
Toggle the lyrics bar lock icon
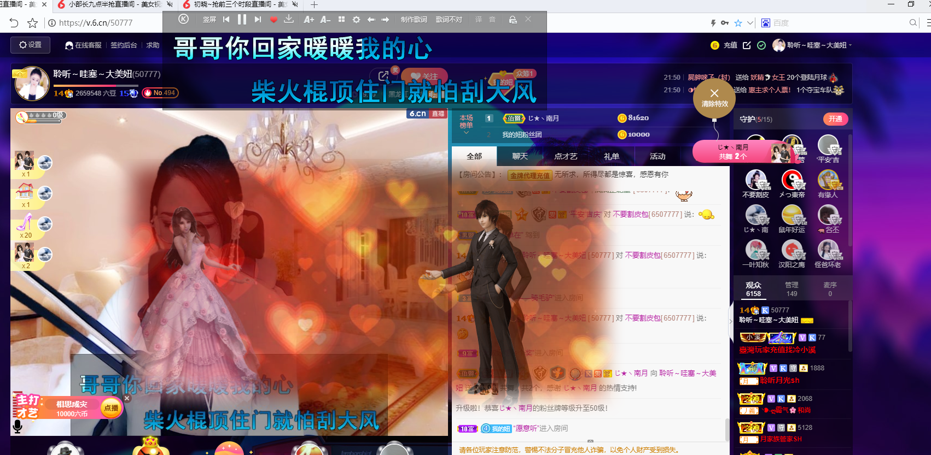[x=513, y=19]
